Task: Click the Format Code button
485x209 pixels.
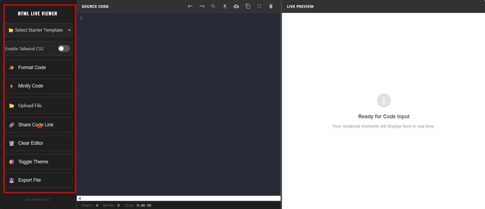Action: click(x=38, y=68)
